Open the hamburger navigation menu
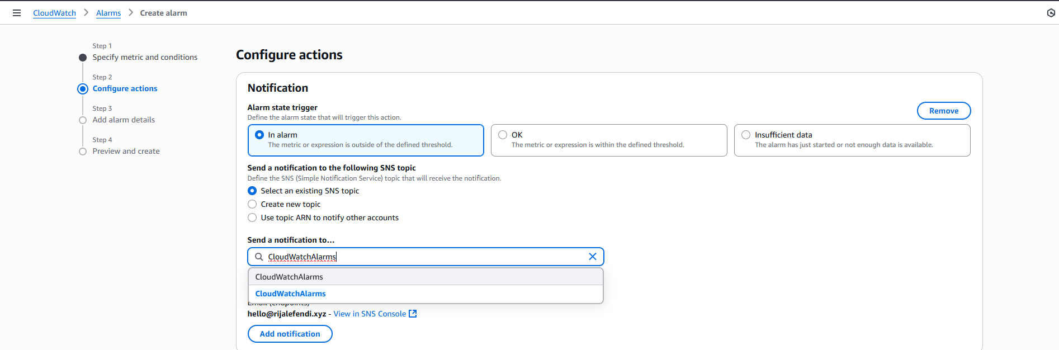 [x=17, y=13]
